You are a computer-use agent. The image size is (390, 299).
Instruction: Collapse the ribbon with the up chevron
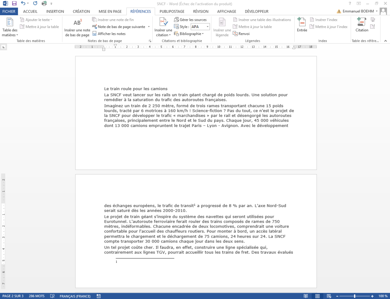point(385,41)
